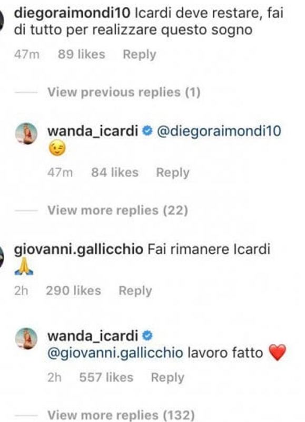Expand View more replies (22)
Image resolution: width=305 pixels, height=422 pixels.
(117, 210)
